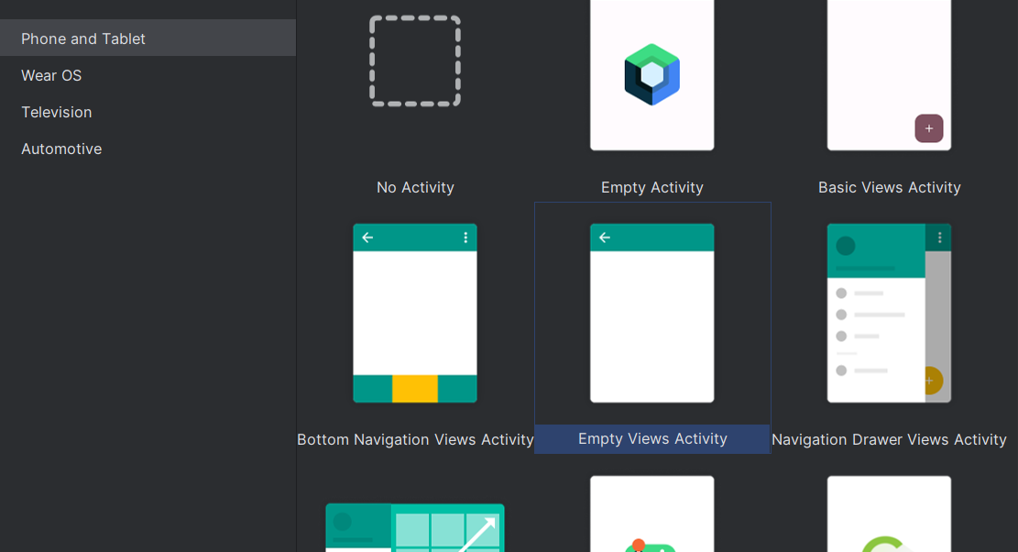Click the yellow tab in Bottom Navigation preview
Screen dimensions: 1018x552
[x=415, y=389]
